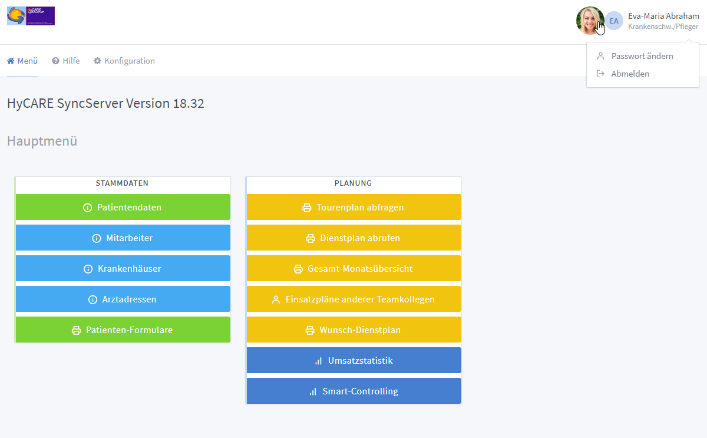Image resolution: width=707 pixels, height=438 pixels.
Task: Select Passwort ändern from user menu
Action: click(x=642, y=56)
